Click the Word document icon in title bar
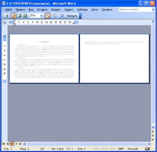The width and height of the screenshot is (157, 152). point(3,3)
